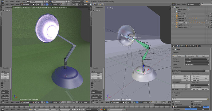Open the All Scenes display dropdown in the outliner
Viewport: 212px width, 111px height.
(x=194, y=5)
